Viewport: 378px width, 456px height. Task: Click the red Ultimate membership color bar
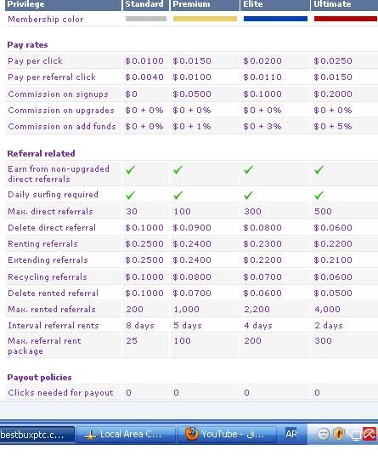pos(346,19)
